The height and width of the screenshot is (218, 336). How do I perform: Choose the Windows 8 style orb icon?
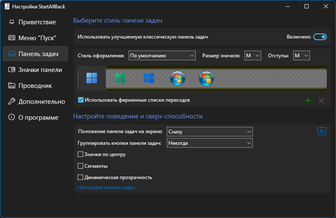(x=206, y=78)
